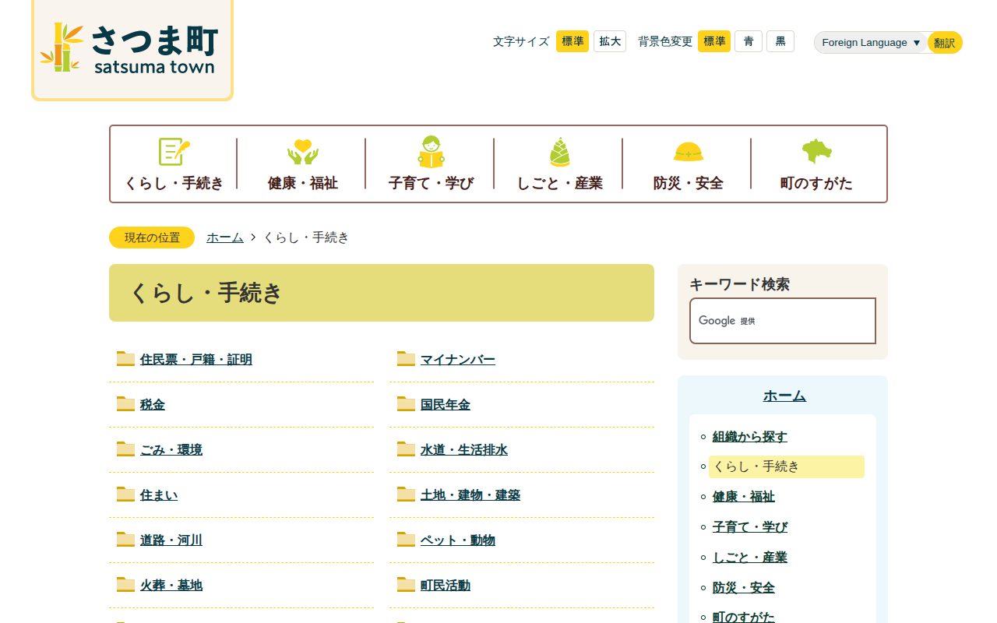
Task: Click the folder icon beside ごみ・環境
Action: pyautogui.click(x=126, y=449)
